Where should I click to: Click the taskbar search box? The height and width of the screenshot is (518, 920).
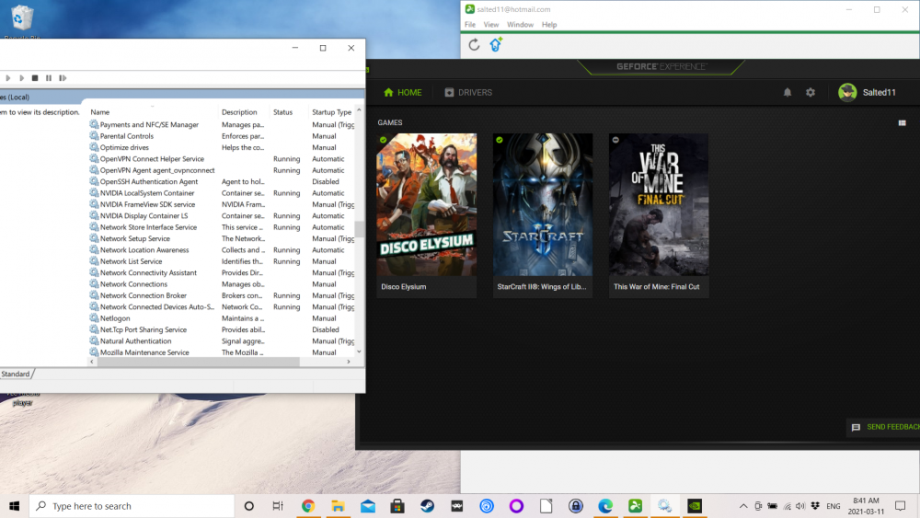(x=132, y=506)
